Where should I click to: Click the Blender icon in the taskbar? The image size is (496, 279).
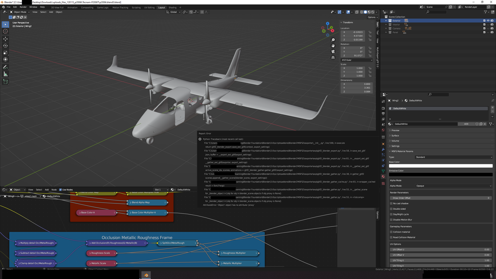point(146,275)
